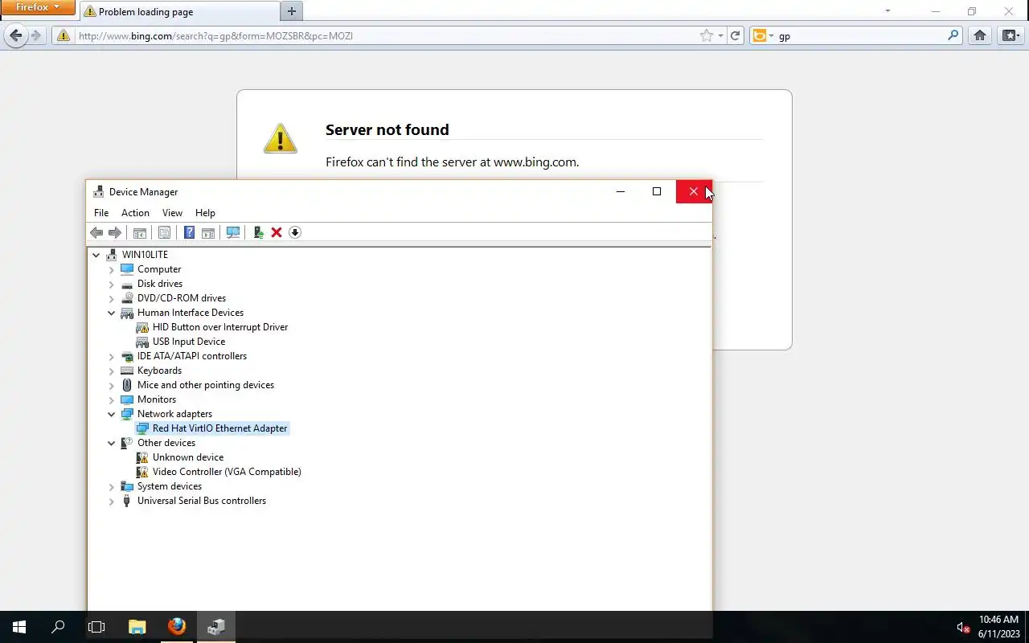Image resolution: width=1029 pixels, height=643 pixels.
Task: Select USB Input Device entry
Action: pyautogui.click(x=189, y=342)
